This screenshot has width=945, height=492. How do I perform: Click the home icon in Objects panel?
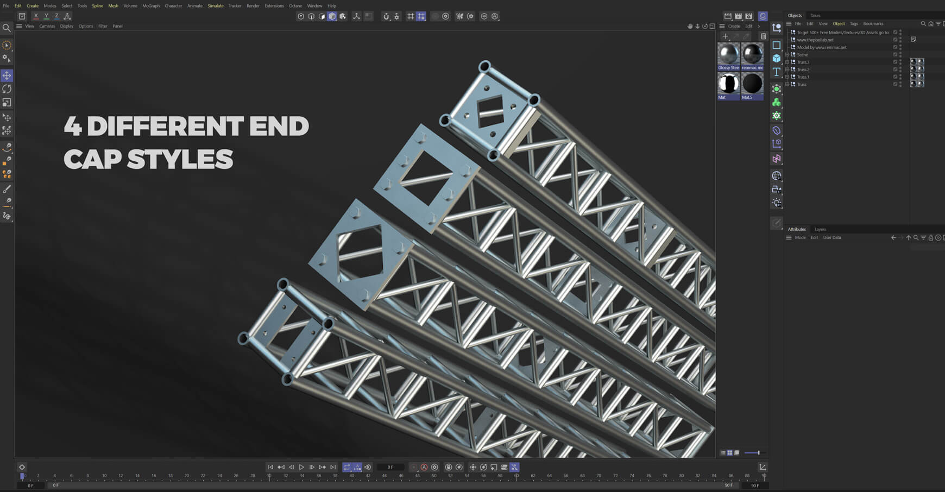click(931, 24)
